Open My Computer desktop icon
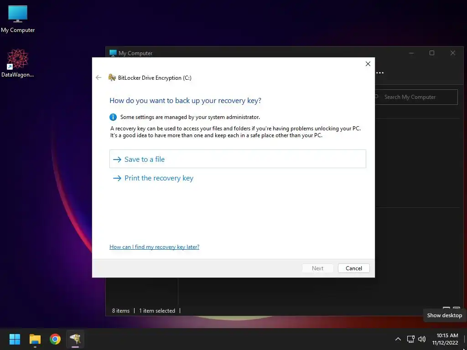This screenshot has width=467, height=350. tap(18, 19)
